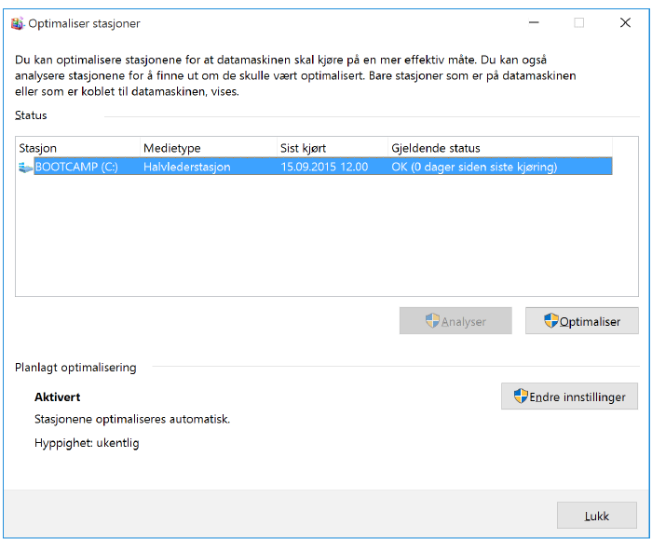Click the BOOTCAMP drive icon in the list
Viewport: 652px width, 551px height.
click(25, 167)
